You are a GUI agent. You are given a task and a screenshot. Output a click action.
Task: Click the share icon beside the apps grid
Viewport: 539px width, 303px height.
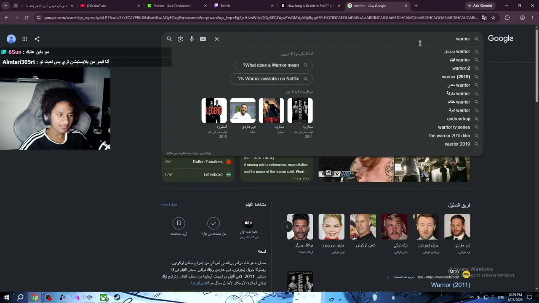click(37, 39)
